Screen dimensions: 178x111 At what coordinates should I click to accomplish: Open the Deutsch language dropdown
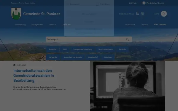[134, 3]
